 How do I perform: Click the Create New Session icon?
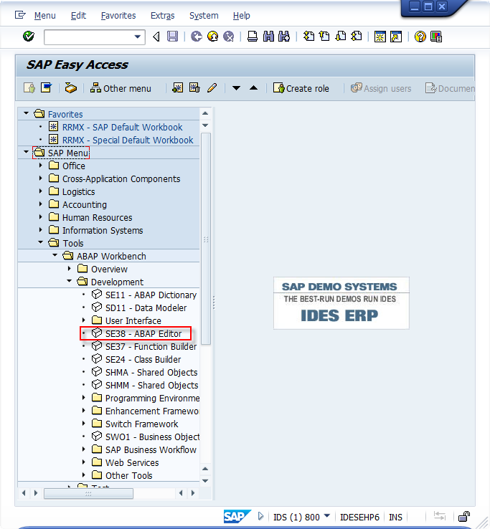380,37
